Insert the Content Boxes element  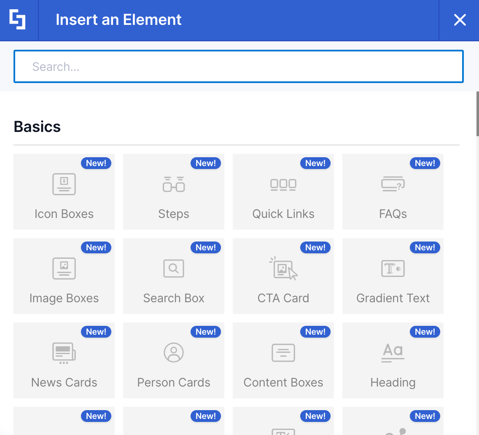(283, 360)
